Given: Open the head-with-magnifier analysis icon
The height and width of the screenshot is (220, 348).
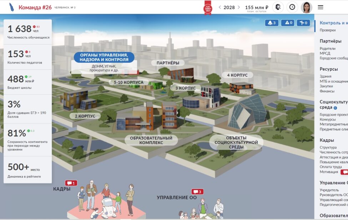Looking at the screenshot, I should coord(278,7).
